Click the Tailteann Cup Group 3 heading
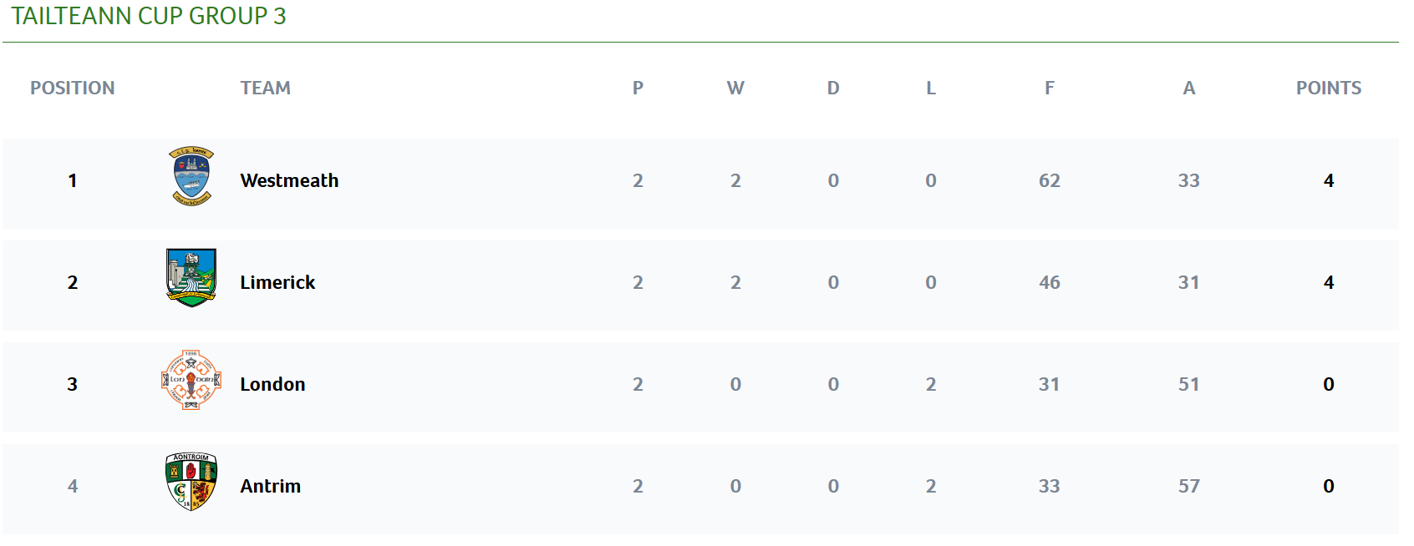Screen dimensions: 1414x546 149,16
